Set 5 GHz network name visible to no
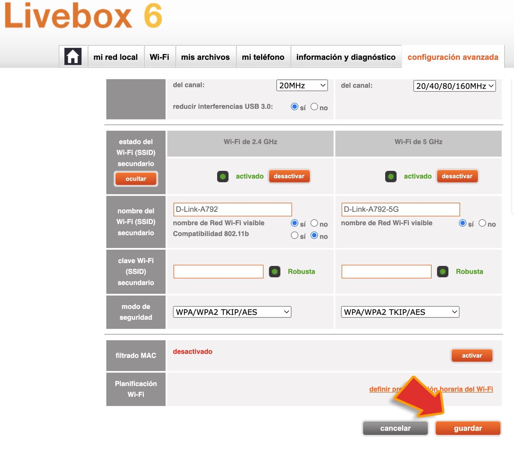The width and height of the screenshot is (514, 455). tap(482, 223)
